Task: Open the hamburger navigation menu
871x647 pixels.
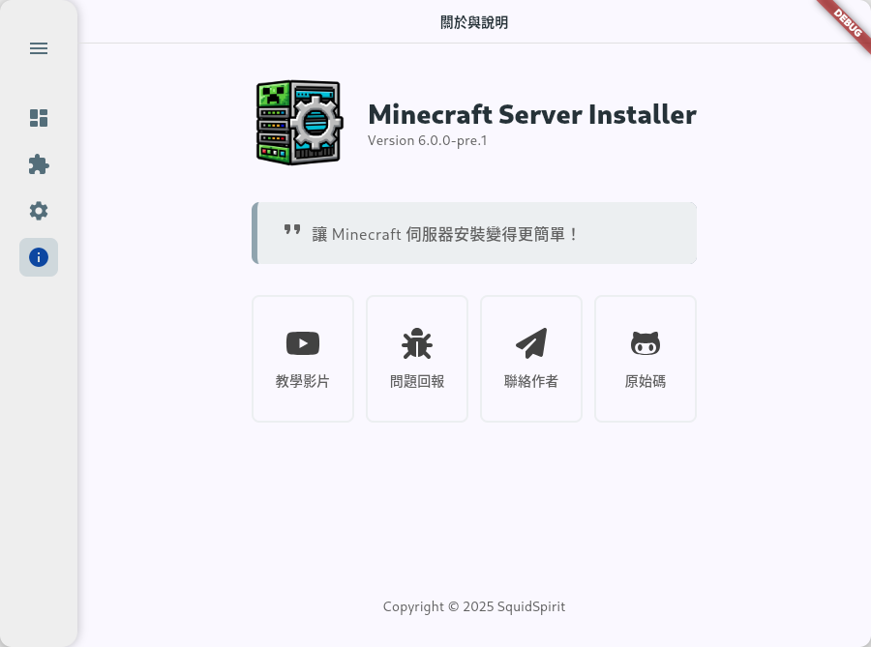Action: pos(39,48)
